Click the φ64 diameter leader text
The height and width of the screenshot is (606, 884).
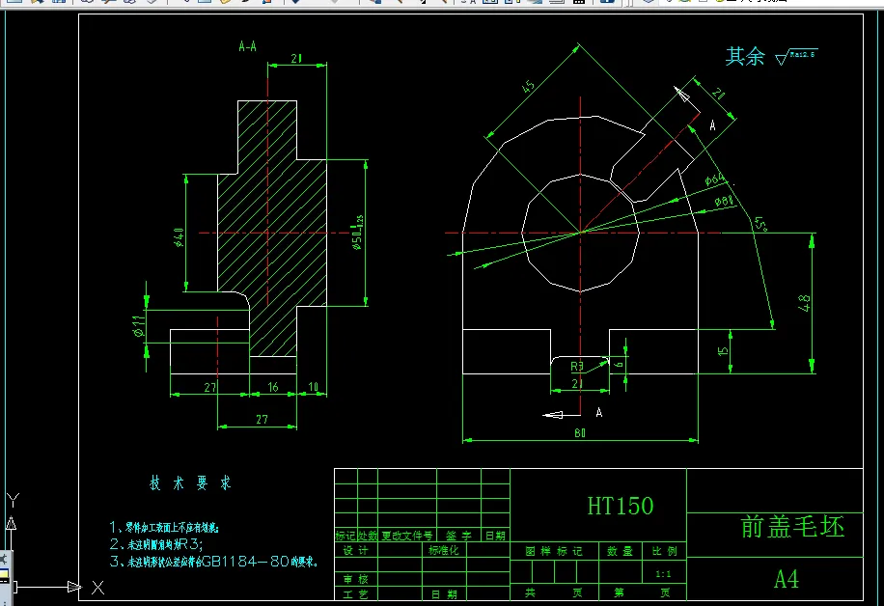click(x=714, y=179)
